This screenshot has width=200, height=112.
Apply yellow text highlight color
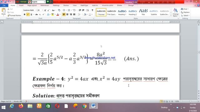52,15
